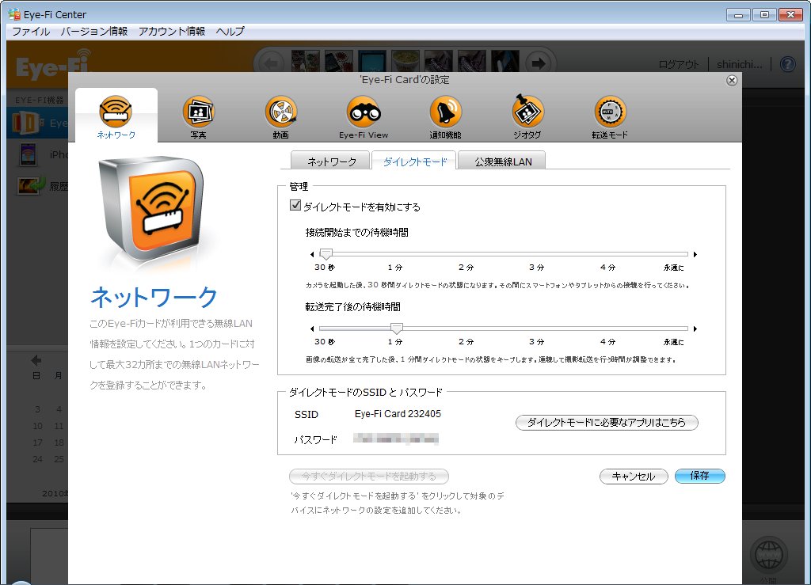
Task: Click the globe icon at bottom right
Action: point(769,556)
